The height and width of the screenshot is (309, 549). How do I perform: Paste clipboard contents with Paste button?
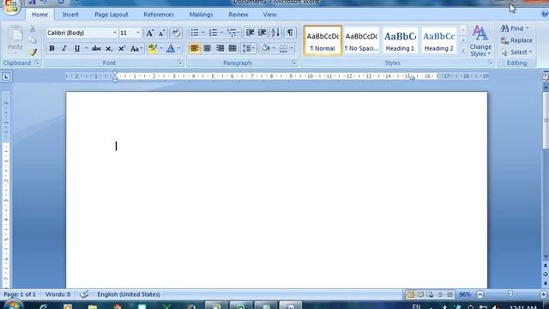(x=15, y=39)
